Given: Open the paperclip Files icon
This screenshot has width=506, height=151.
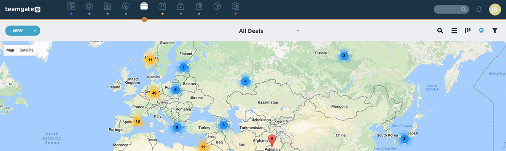Looking at the screenshot, I should (x=199, y=6).
